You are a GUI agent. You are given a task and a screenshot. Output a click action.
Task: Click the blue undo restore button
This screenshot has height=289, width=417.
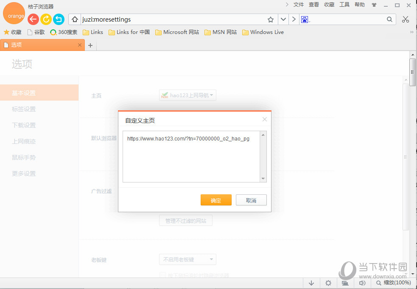click(59, 19)
